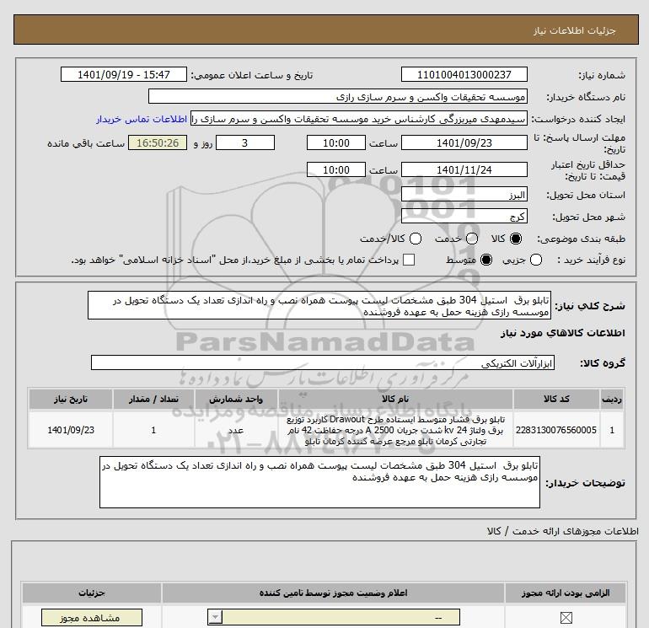Viewport: 649px width, 628px height.
Task: Click the اطلاعات مجوزهای ارائه خدمت / کالا heading
Action: click(x=562, y=531)
